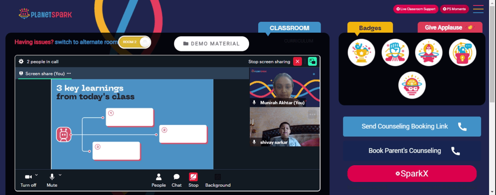Click the shared slide preview
The image size is (496, 195).
(132, 124)
